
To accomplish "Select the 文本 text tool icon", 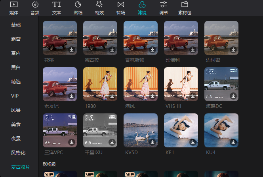I will click(x=57, y=5).
